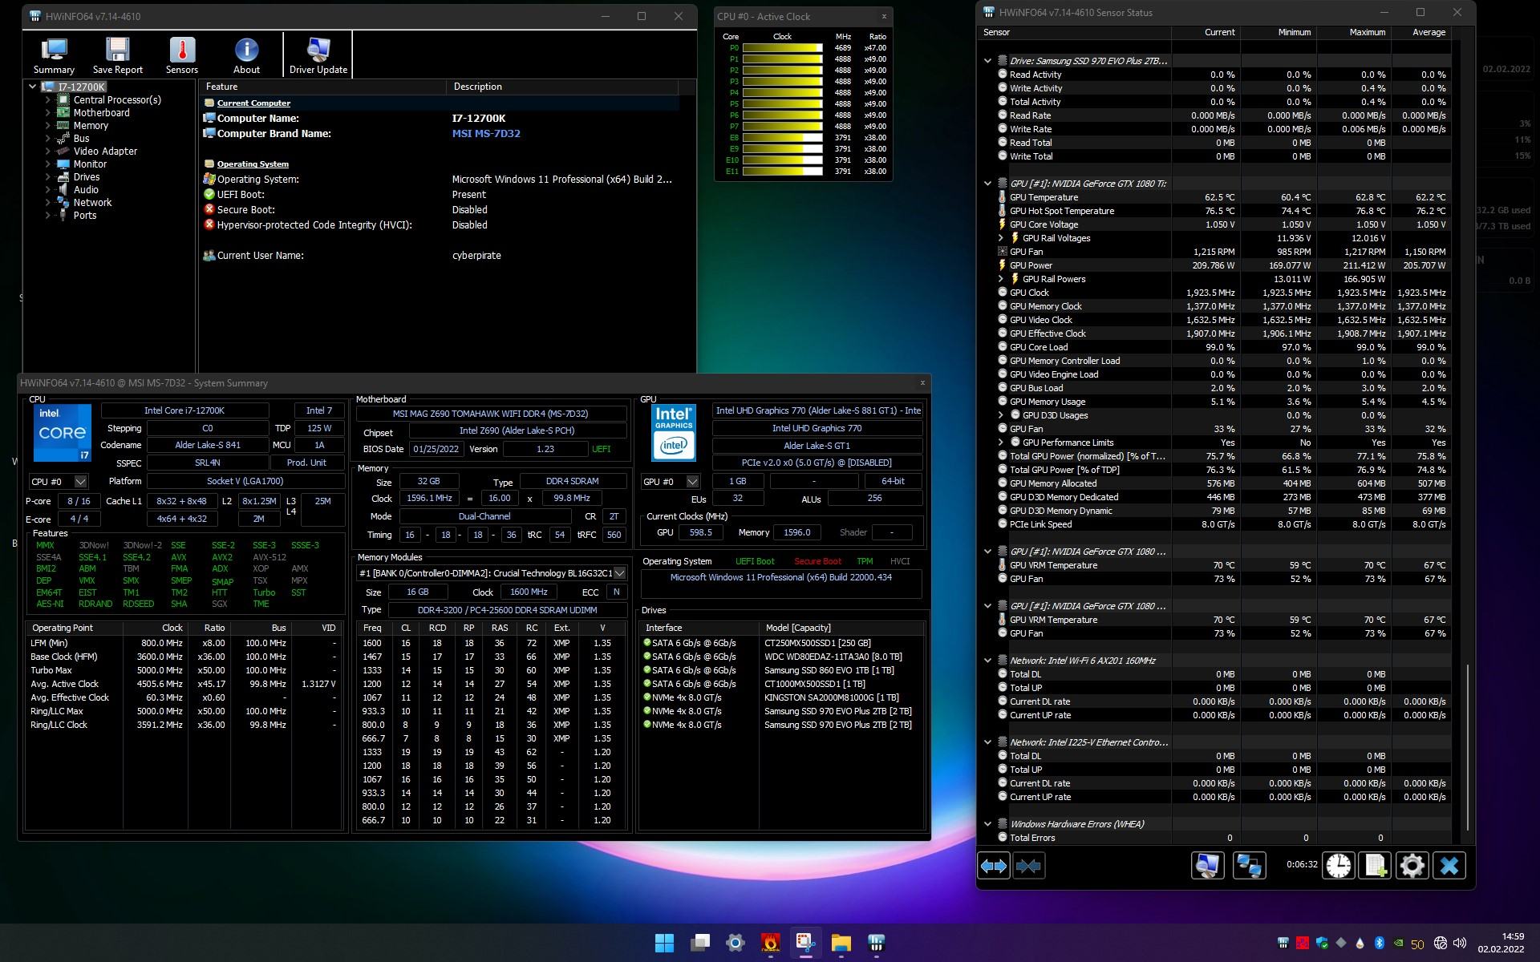The width and height of the screenshot is (1540, 962).
Task: Open Sensors from the main toolbar
Action: click(x=182, y=55)
